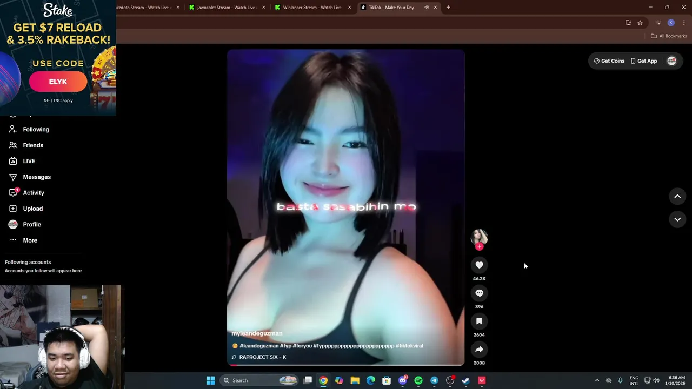The height and width of the screenshot is (389, 692).
Task: Open Activity notifications in the sidebar
Action: tap(34, 192)
